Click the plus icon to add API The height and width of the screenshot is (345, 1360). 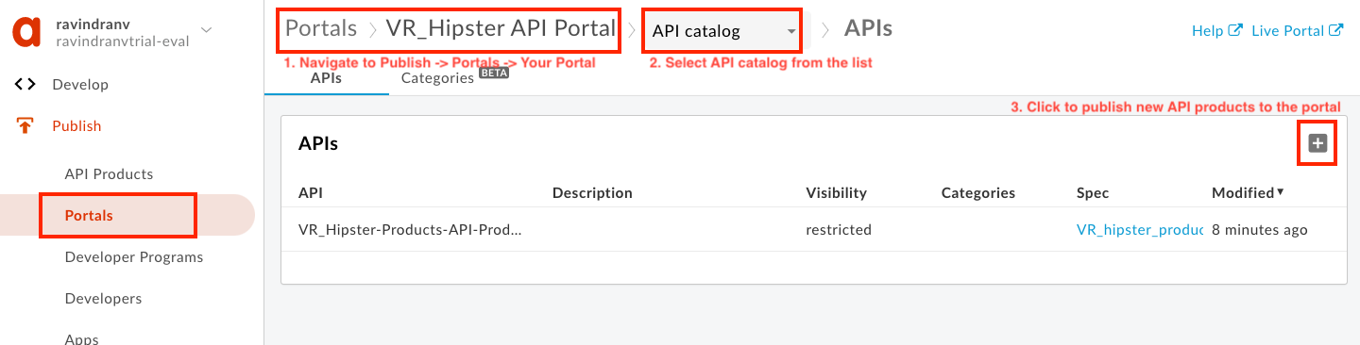1317,143
